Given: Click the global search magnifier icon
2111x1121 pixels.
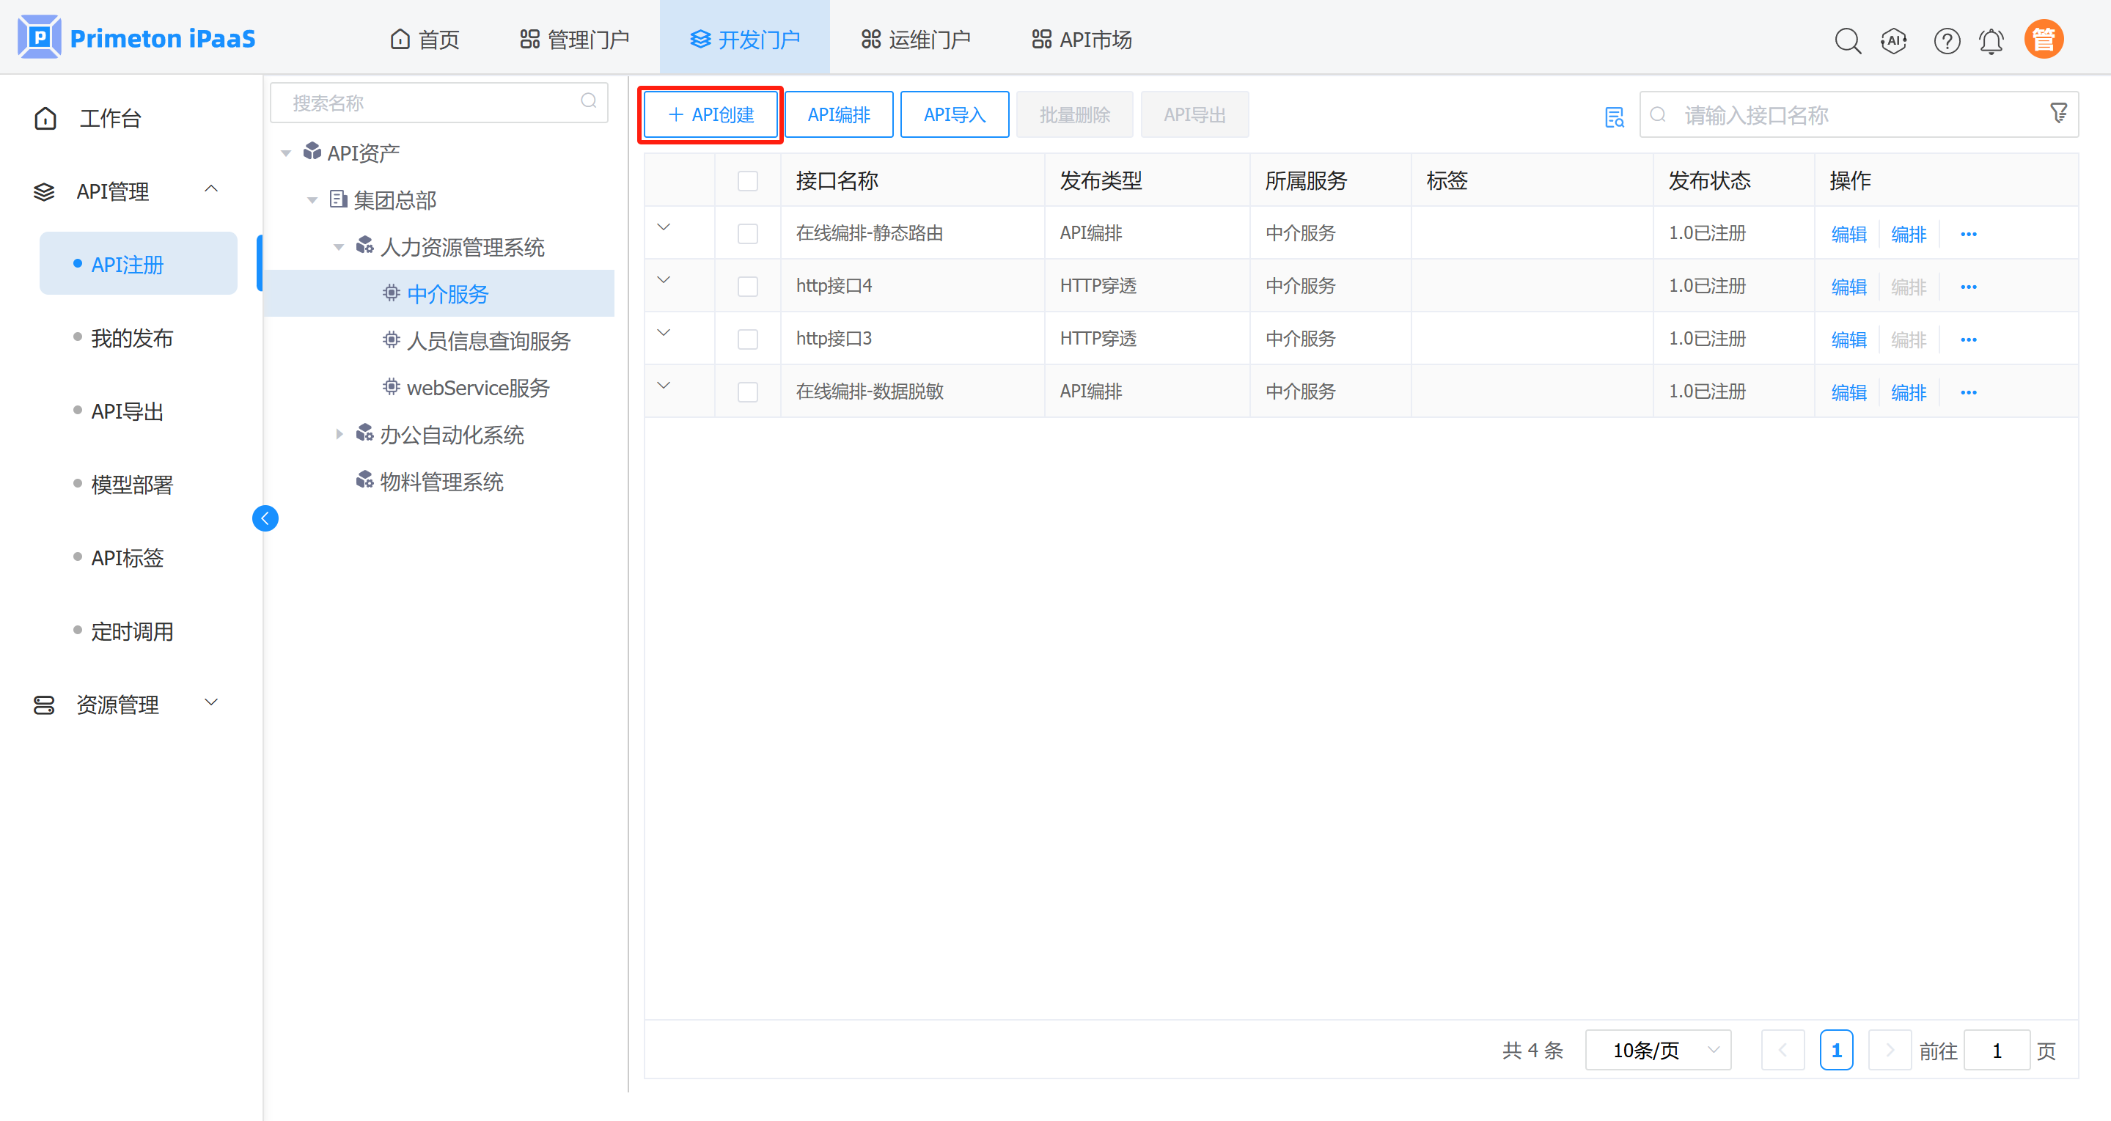Looking at the screenshot, I should point(1847,40).
